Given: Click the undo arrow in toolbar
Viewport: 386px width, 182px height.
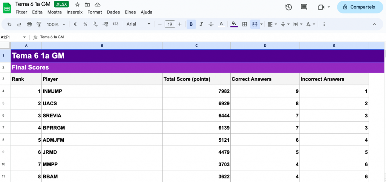Looking at the screenshot, I should coord(9,24).
